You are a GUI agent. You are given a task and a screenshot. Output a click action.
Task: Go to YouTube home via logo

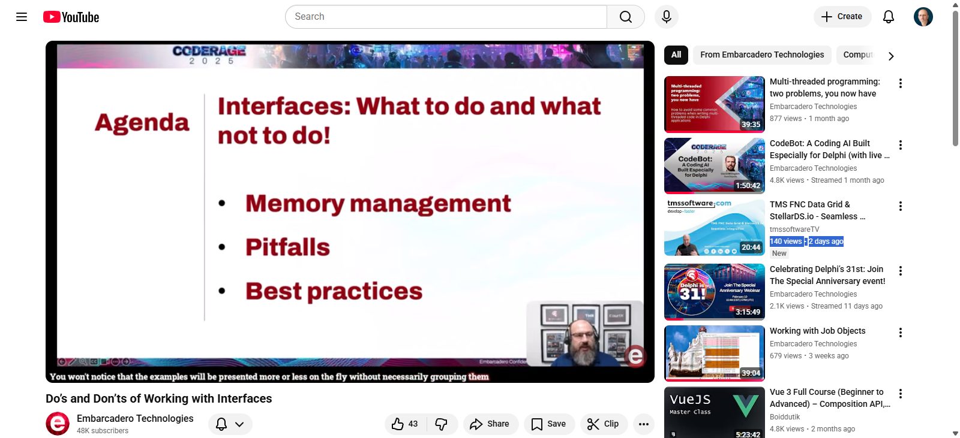tap(71, 17)
